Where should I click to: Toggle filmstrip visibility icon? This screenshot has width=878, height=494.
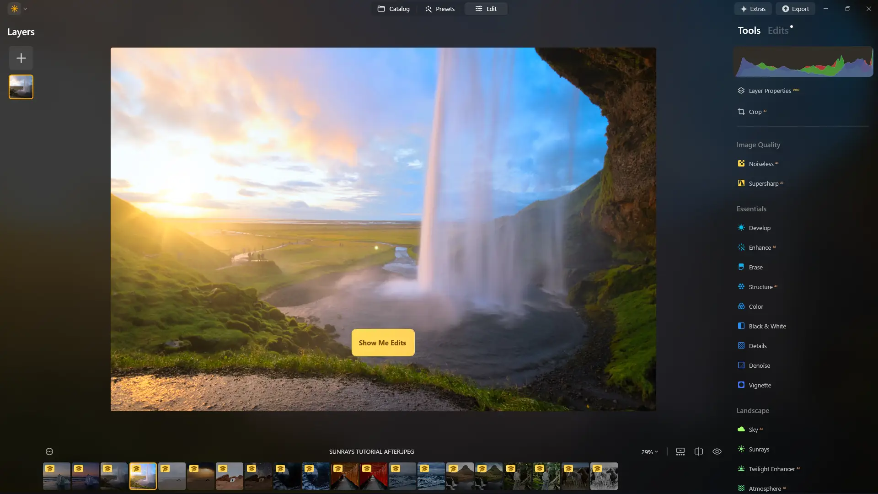coord(680,451)
